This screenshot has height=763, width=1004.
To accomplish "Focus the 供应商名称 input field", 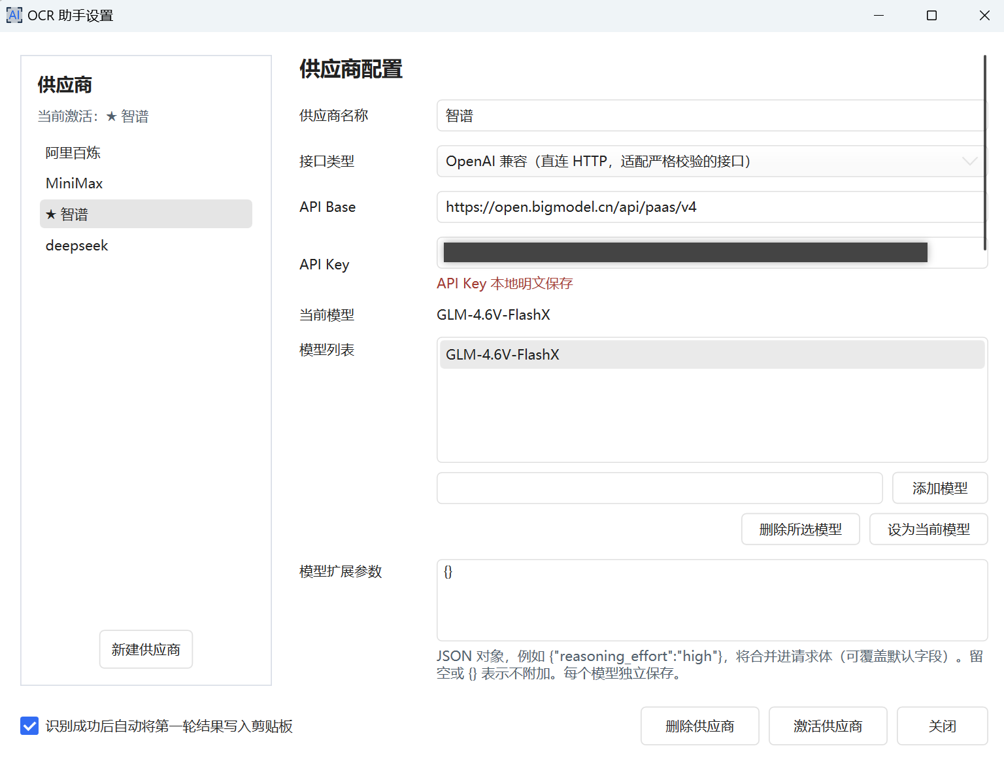I will (711, 116).
